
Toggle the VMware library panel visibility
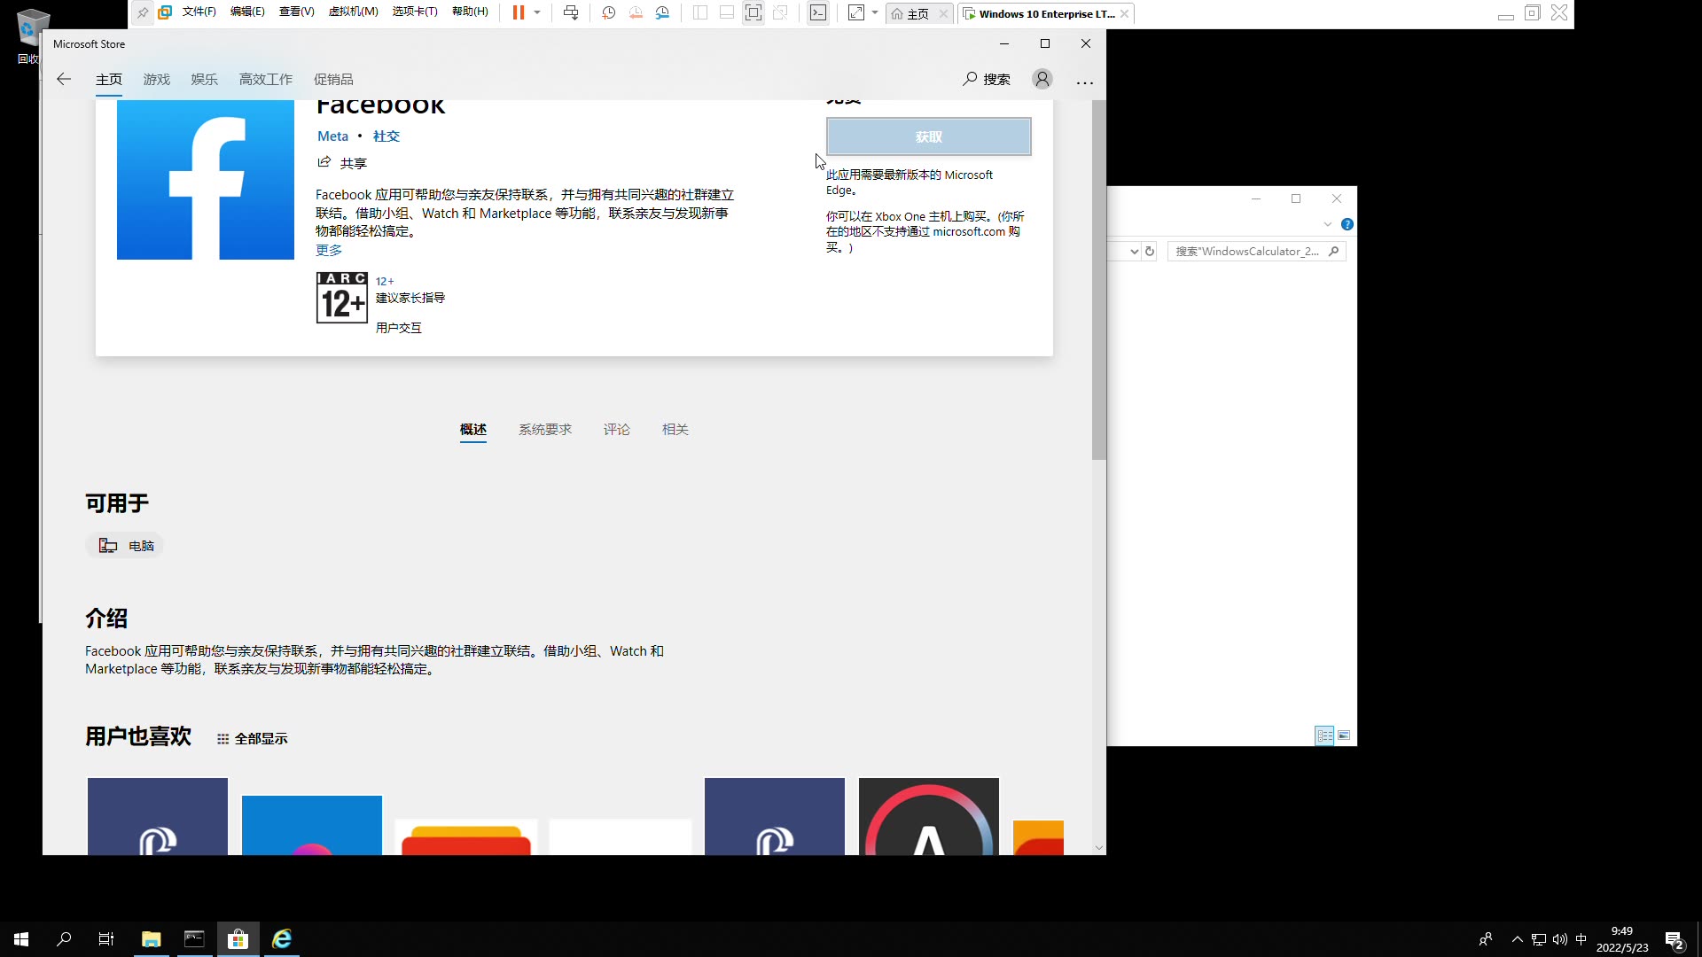pos(699,12)
